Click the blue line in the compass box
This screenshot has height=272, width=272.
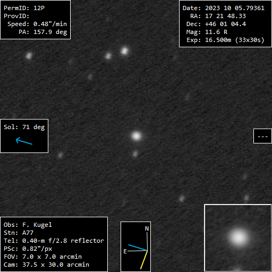[138, 248]
